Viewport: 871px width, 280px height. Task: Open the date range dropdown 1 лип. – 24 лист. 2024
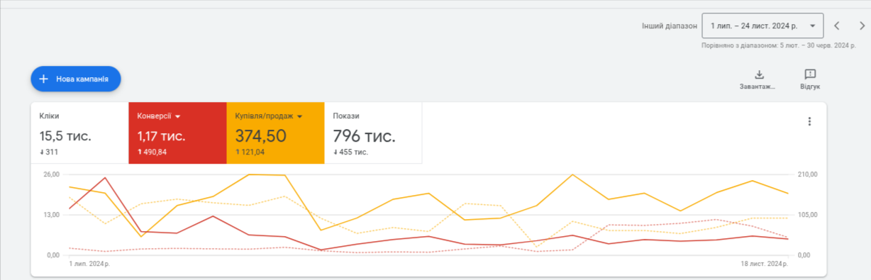[762, 26]
